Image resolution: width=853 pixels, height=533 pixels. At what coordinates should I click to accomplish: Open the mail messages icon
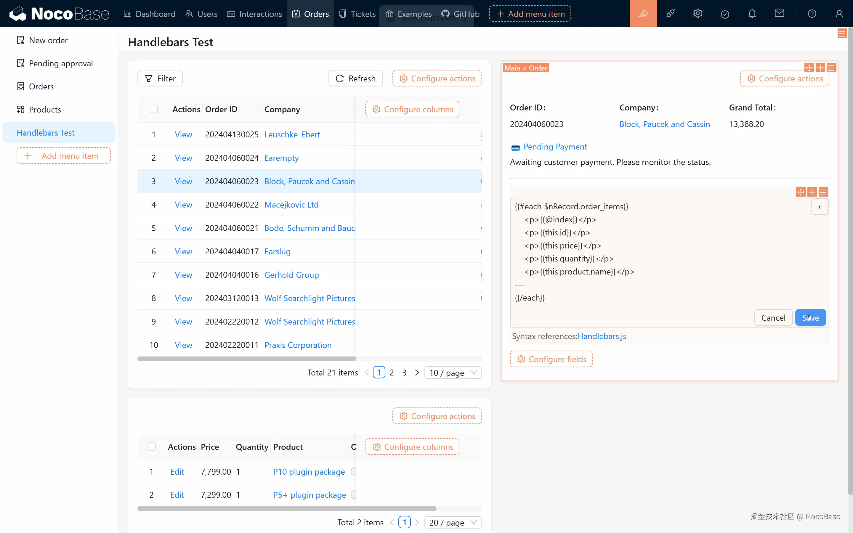(x=779, y=14)
